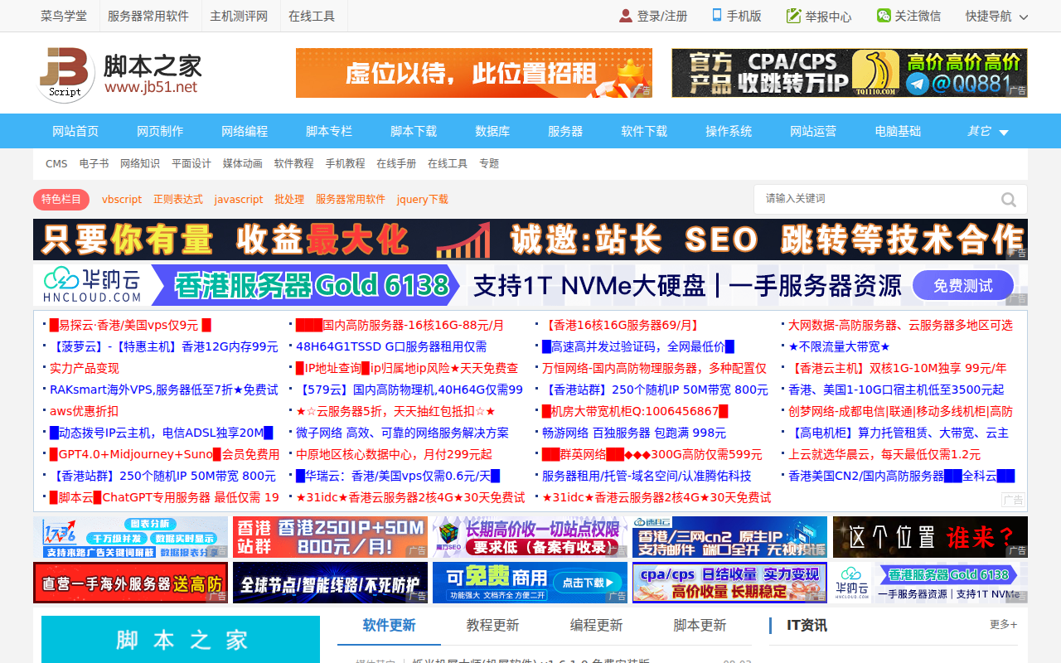The height and width of the screenshot is (663, 1061).
Task: Click the orange 虚位以待 banner ad
Action: [x=474, y=73]
